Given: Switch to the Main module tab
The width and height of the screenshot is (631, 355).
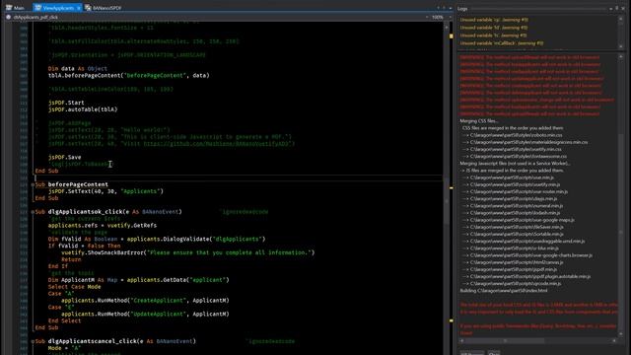Looking at the screenshot, I should click(x=15, y=8).
